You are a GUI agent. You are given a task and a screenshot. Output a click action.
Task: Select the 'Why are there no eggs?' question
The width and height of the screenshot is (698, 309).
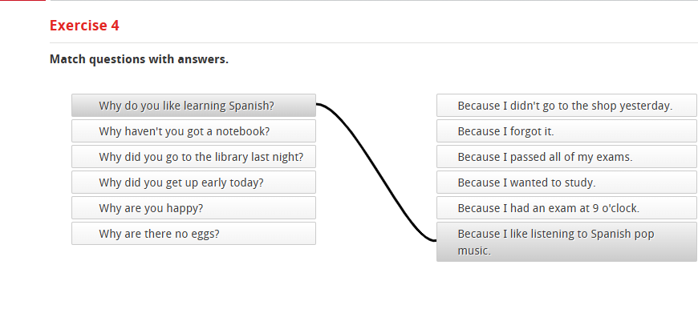tap(193, 234)
